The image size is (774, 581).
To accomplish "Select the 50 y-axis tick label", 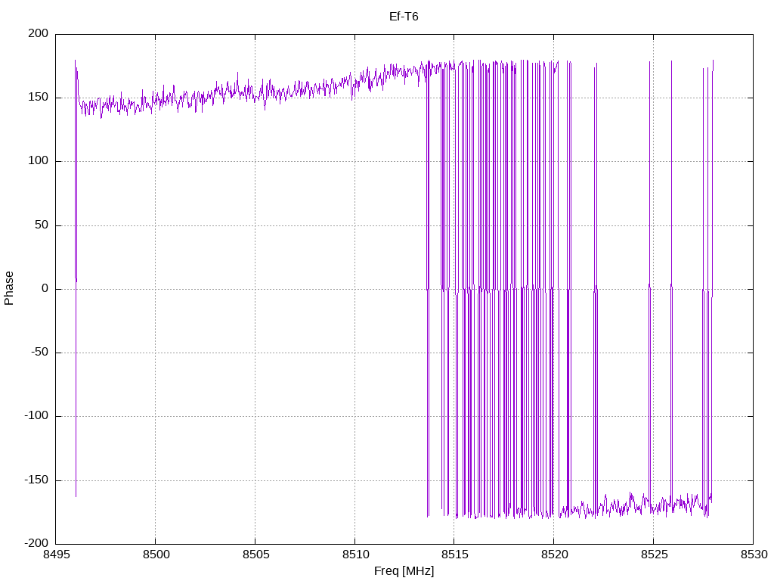I will pyautogui.click(x=41, y=225).
